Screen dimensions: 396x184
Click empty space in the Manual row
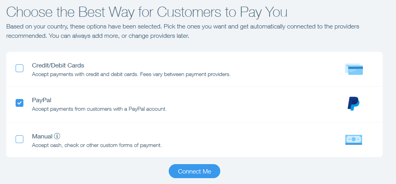[253, 140]
